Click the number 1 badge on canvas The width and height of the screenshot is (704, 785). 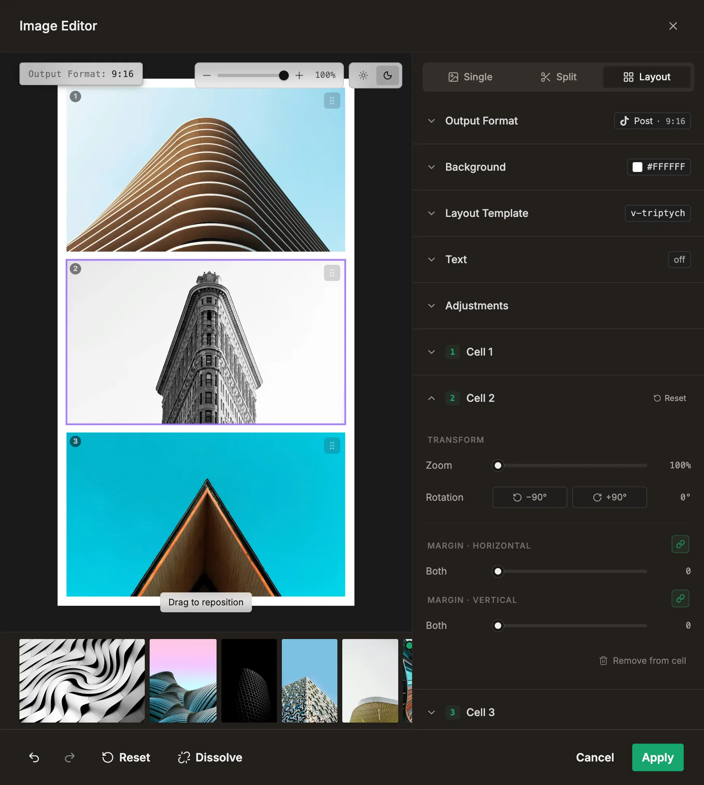click(x=75, y=97)
